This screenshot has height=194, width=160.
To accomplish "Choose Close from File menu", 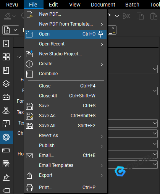I will 66,86.
